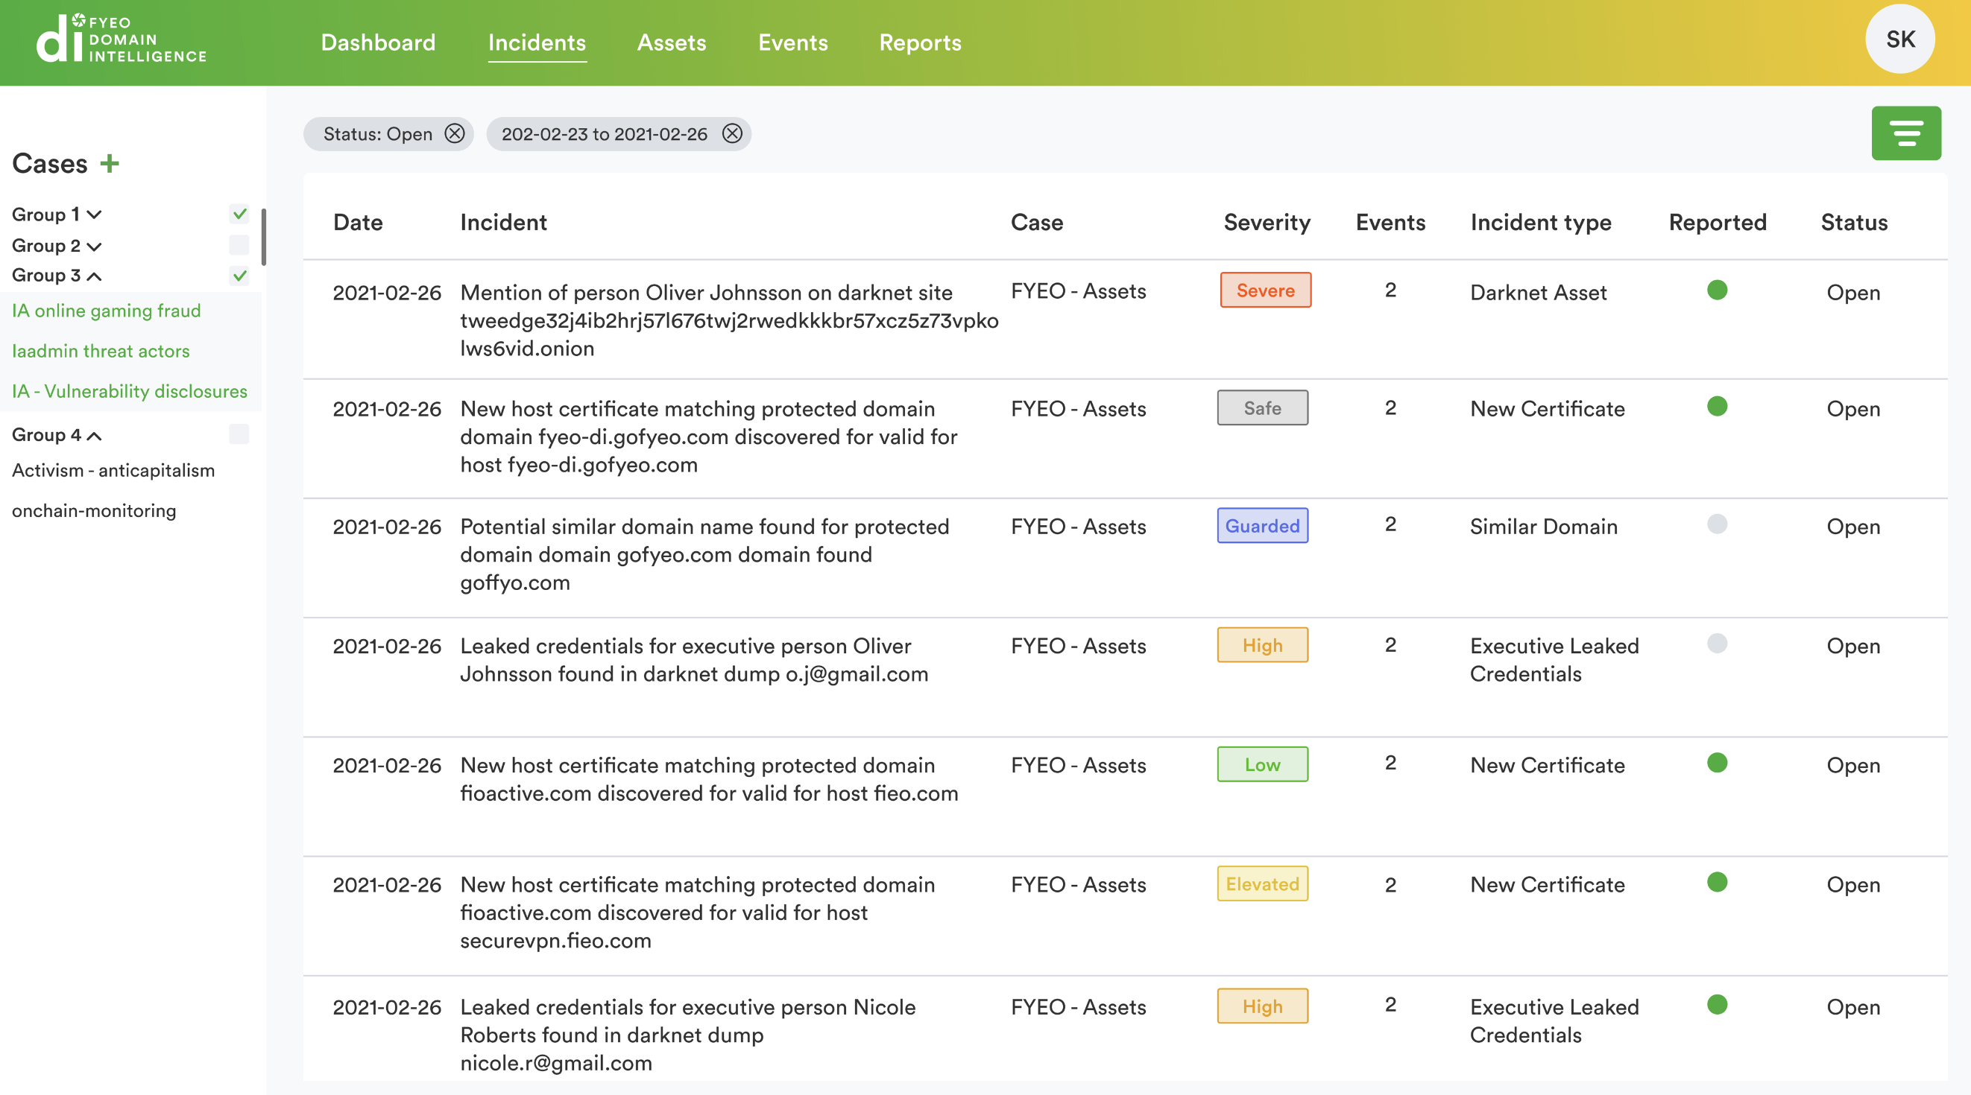The image size is (1971, 1095).
Task: Collapse Group 3 using its chevron
Action: pos(93,277)
